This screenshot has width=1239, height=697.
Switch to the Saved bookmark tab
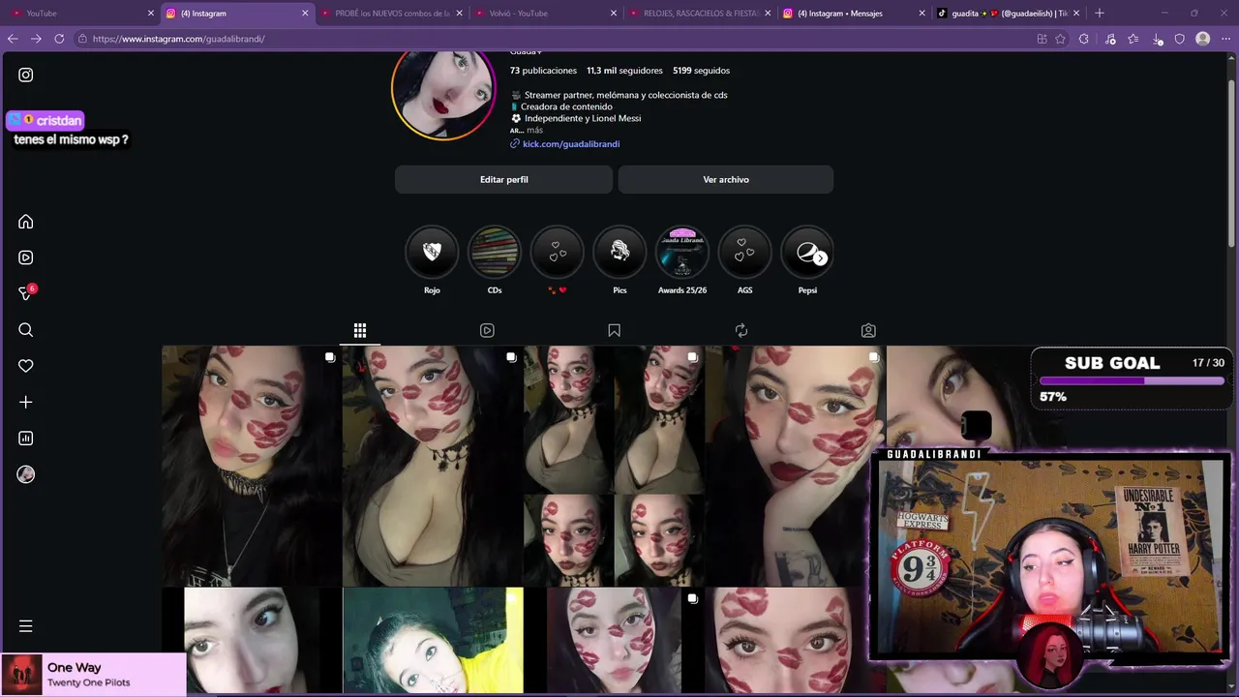[614, 330]
